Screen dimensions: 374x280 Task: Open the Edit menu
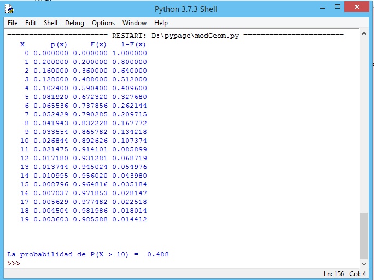pos(30,23)
